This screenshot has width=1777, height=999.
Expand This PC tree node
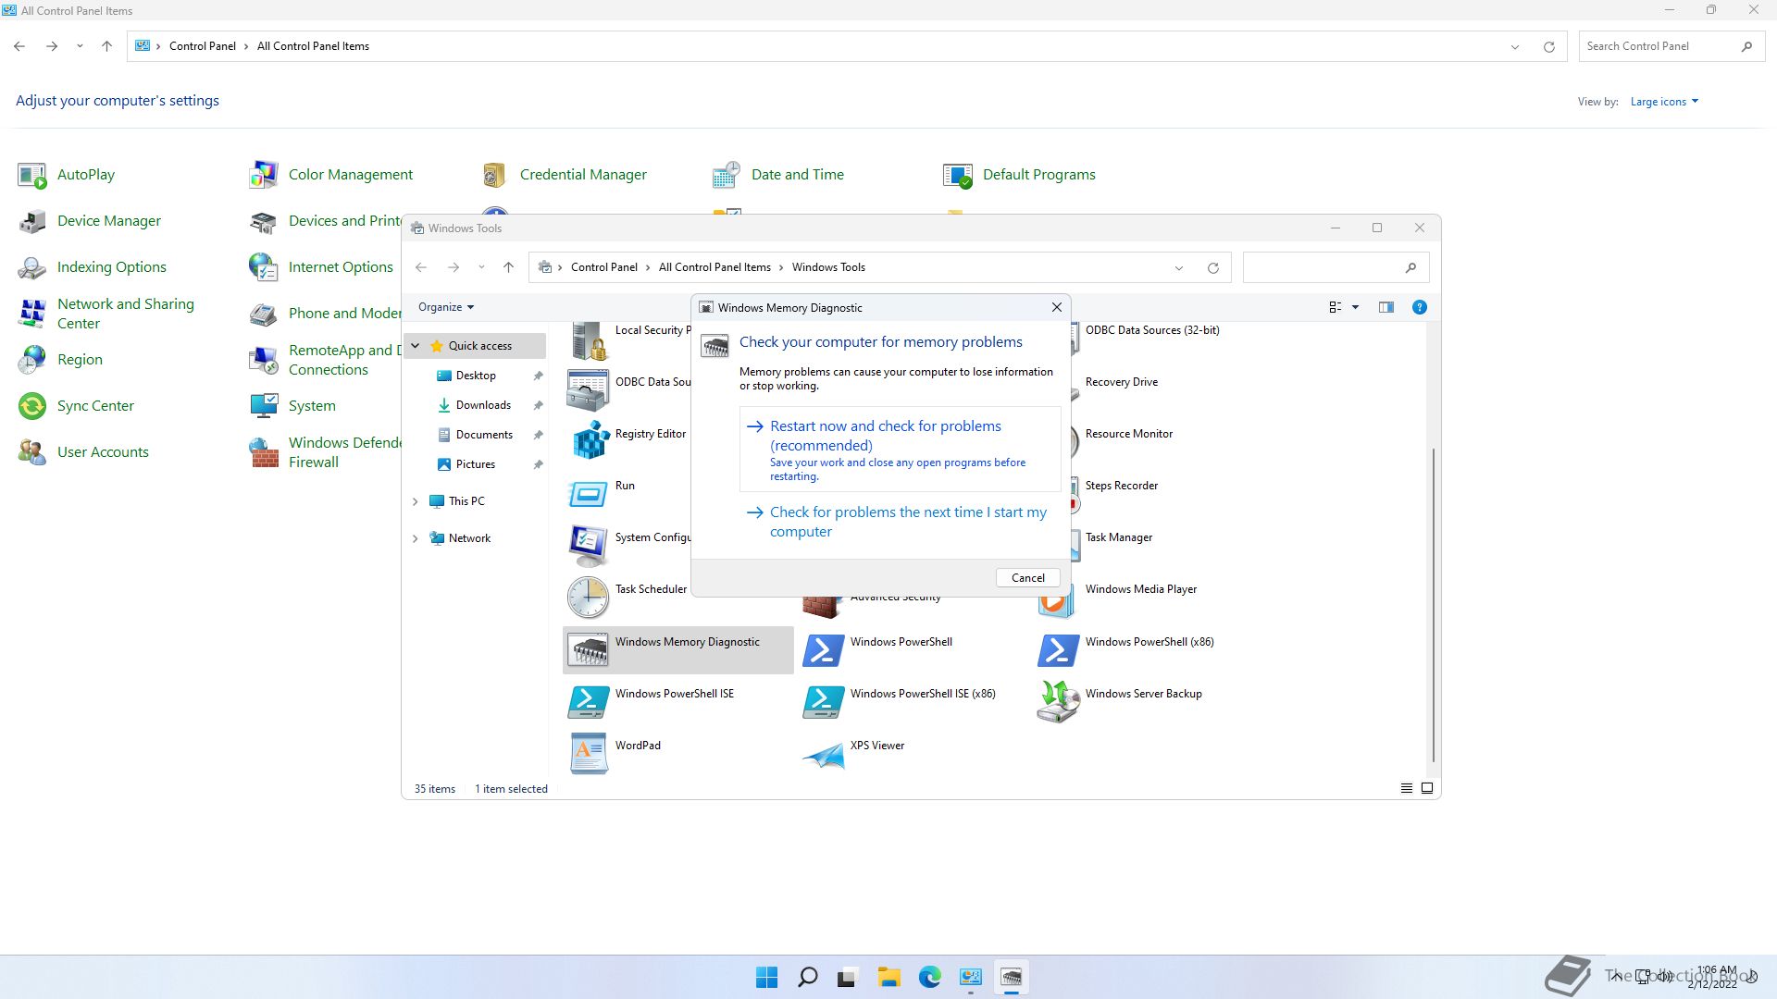coord(416,501)
